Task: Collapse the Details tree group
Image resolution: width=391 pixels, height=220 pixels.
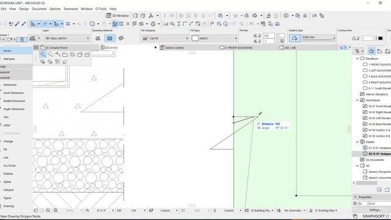Action: [357, 142]
